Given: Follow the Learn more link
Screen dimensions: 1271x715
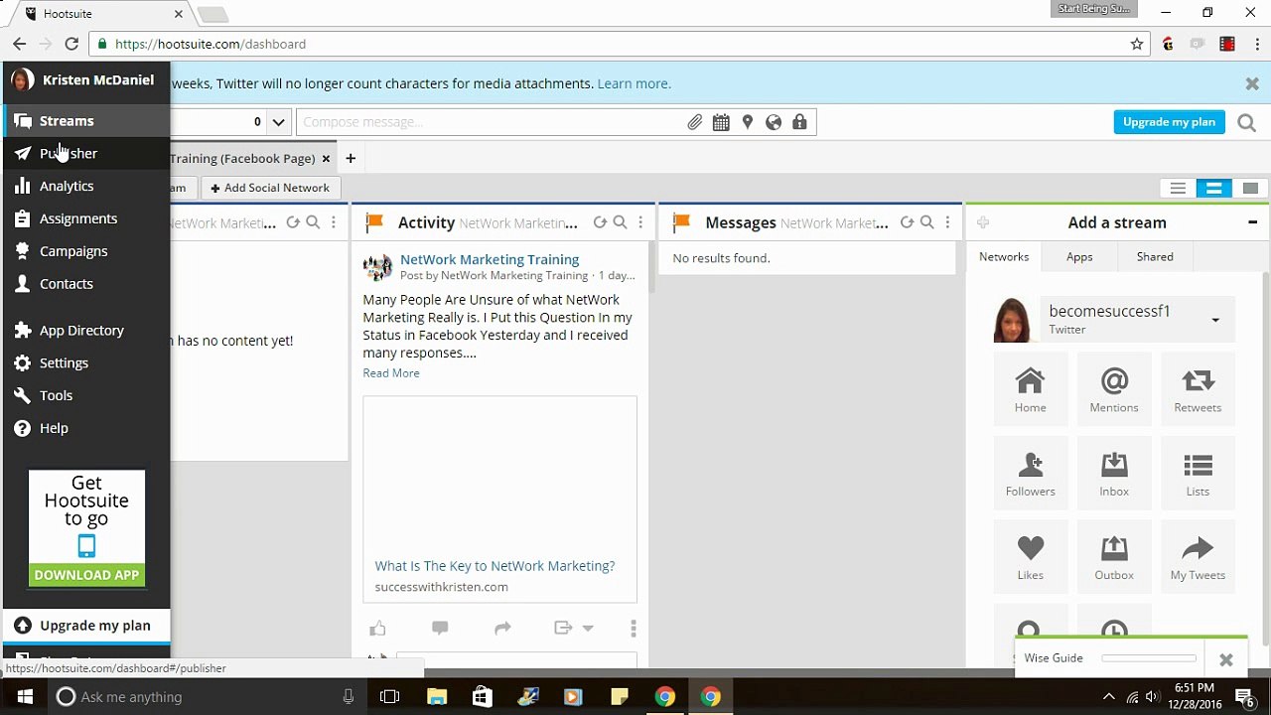Looking at the screenshot, I should (x=635, y=83).
